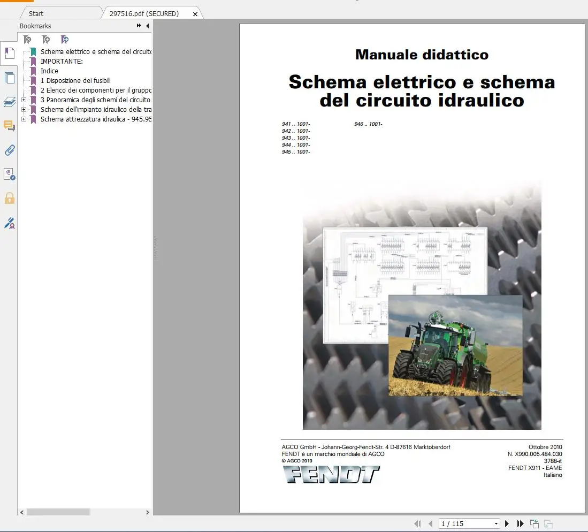
Task: Click the tractor photo on the cover
Action: click(x=455, y=346)
